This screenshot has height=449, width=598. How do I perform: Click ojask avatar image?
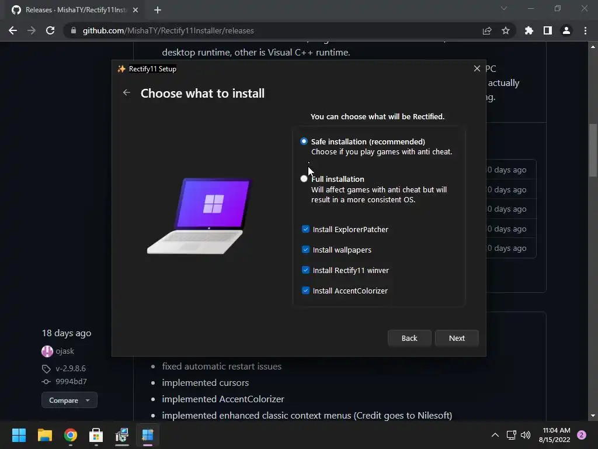[x=47, y=351]
